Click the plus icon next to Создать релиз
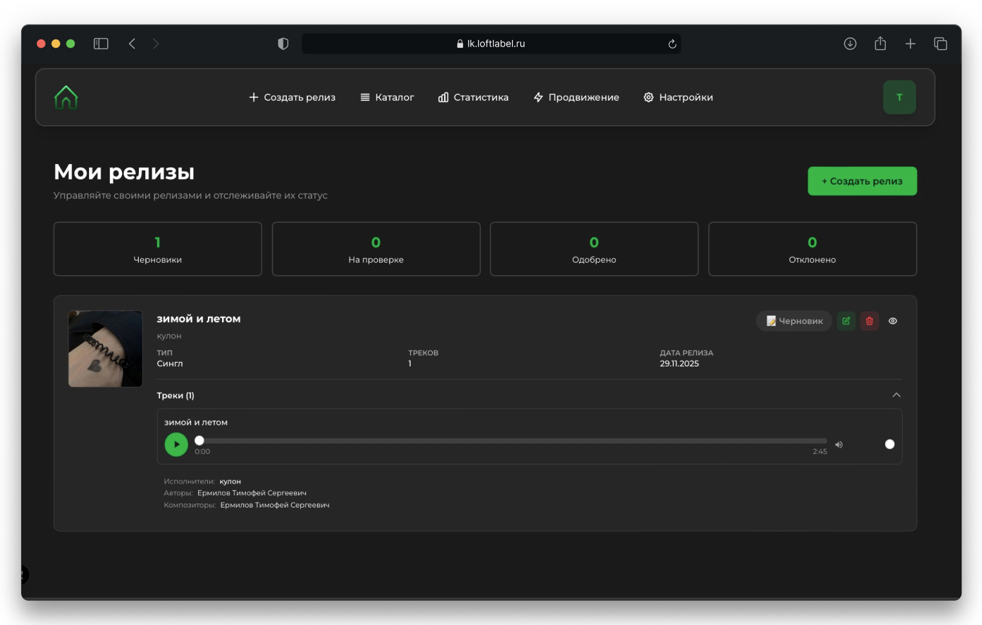Image resolution: width=982 pixels, height=625 pixels. (x=252, y=97)
